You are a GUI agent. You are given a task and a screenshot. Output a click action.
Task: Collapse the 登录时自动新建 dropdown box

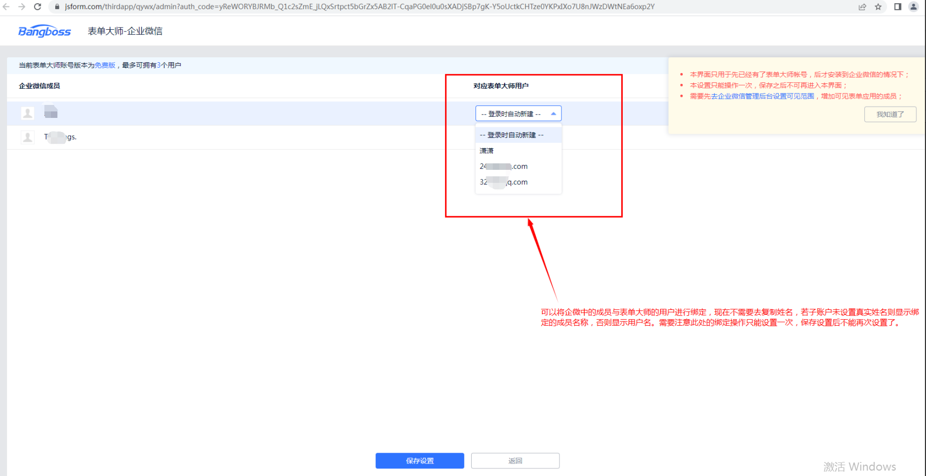pos(518,114)
